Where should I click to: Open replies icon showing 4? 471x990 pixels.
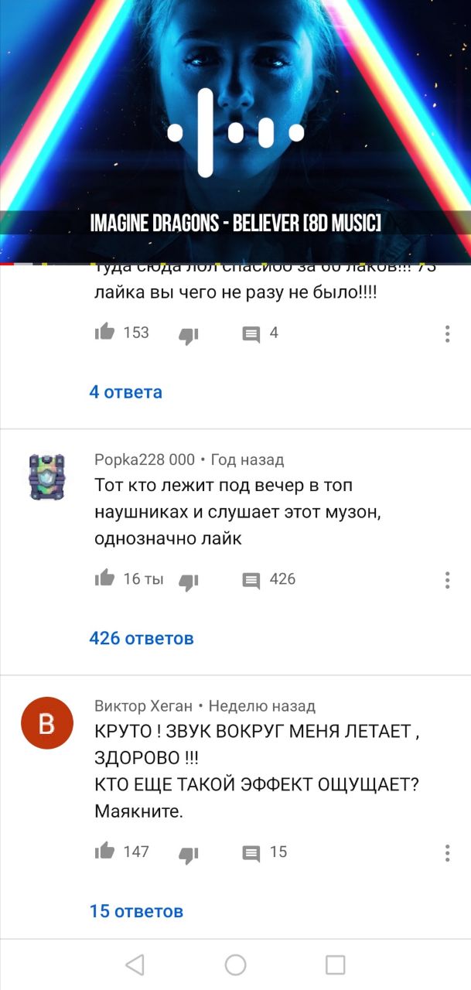(251, 334)
